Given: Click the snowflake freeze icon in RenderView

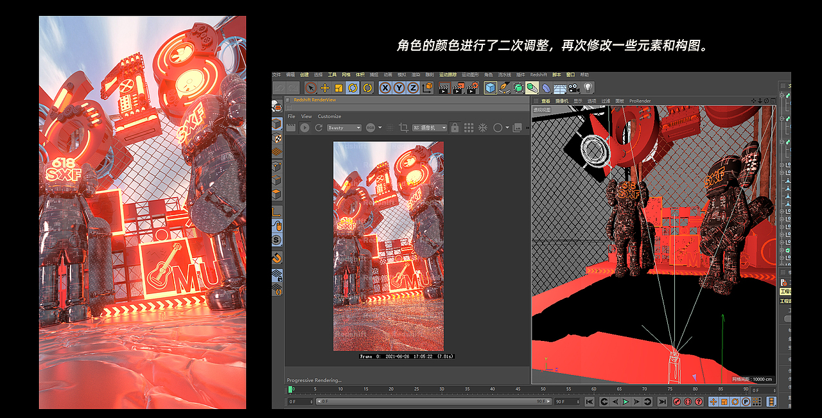Looking at the screenshot, I should click(482, 128).
